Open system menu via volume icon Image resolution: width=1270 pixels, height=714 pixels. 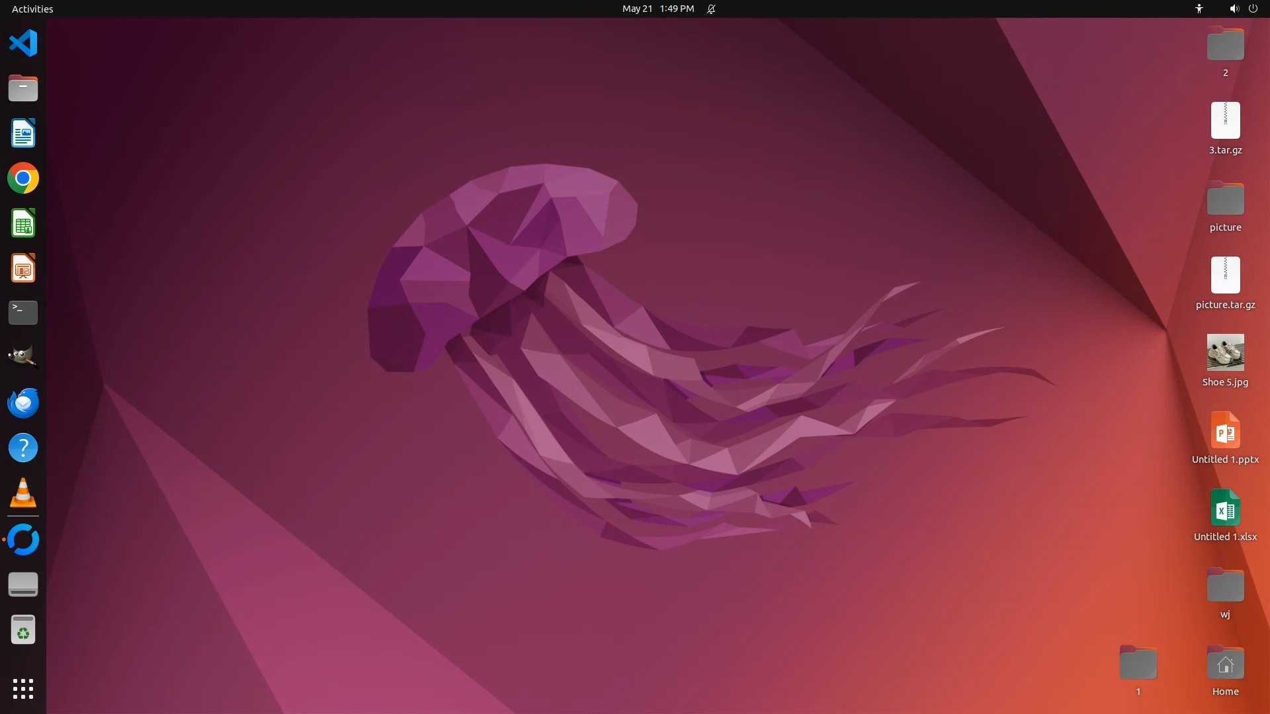(1234, 9)
